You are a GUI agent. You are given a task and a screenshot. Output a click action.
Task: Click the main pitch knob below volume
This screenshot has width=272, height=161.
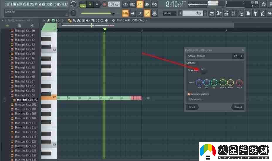click(x=74, y=13)
